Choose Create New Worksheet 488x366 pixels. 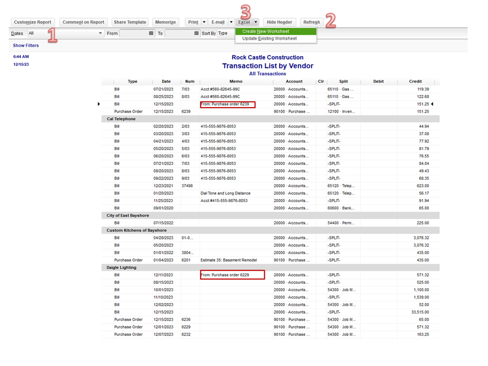[x=276, y=31]
